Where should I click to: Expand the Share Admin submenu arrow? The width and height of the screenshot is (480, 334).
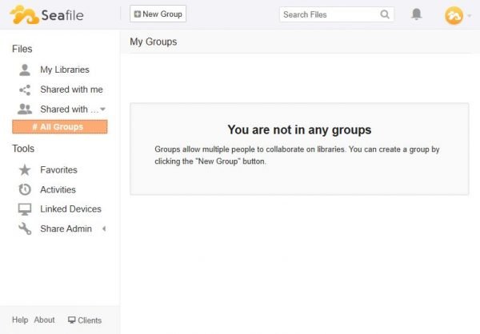pyautogui.click(x=103, y=229)
